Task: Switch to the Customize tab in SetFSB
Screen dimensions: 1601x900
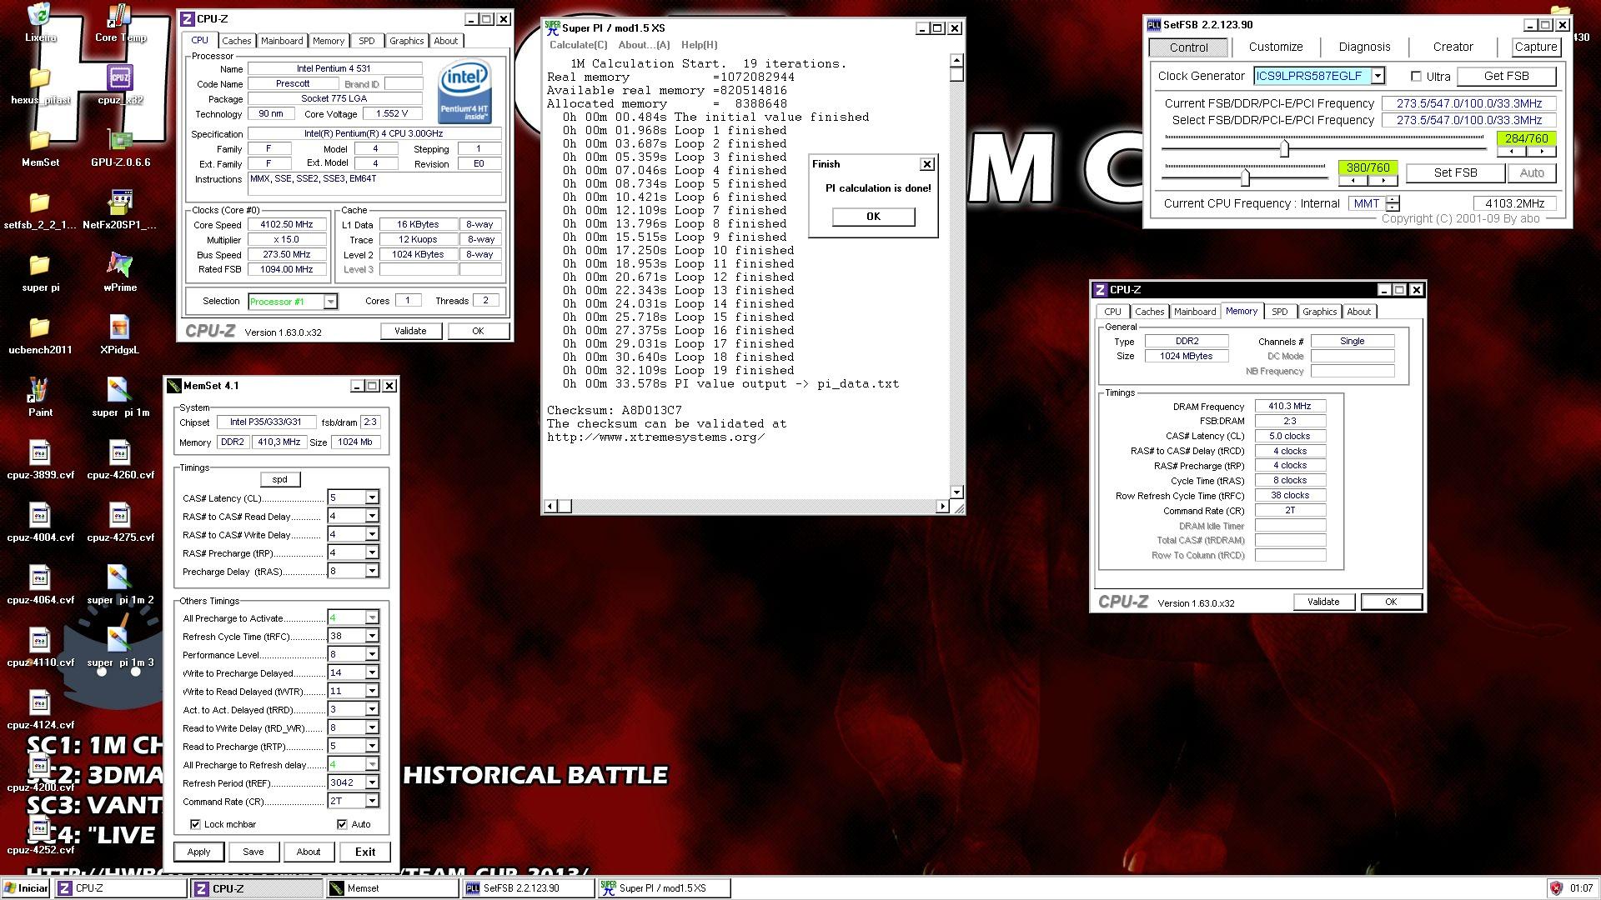Action: point(1275,47)
